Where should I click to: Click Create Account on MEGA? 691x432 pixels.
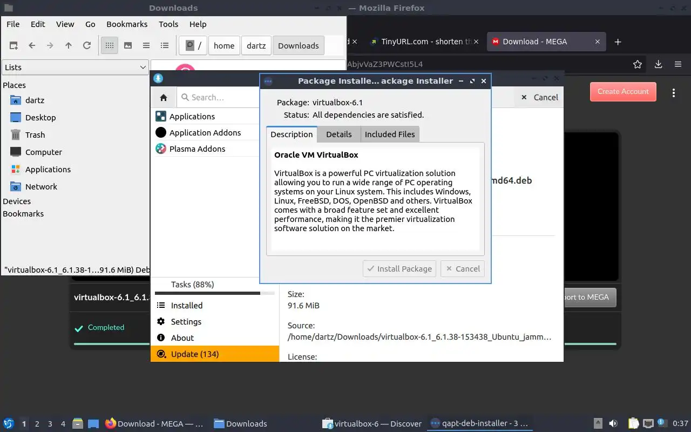[x=623, y=92]
